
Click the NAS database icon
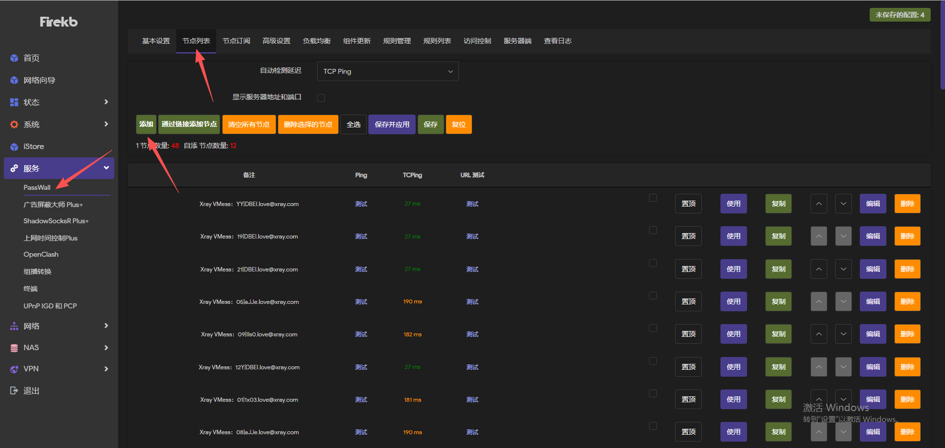(14, 348)
